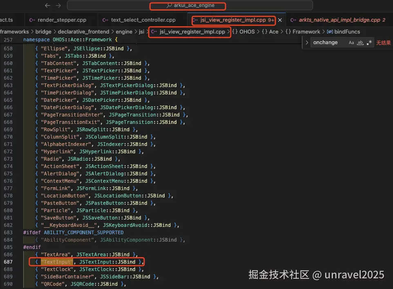Image resolution: width=393 pixels, height=289 pixels.
Task: Click line number 687
Action: tap(8, 262)
